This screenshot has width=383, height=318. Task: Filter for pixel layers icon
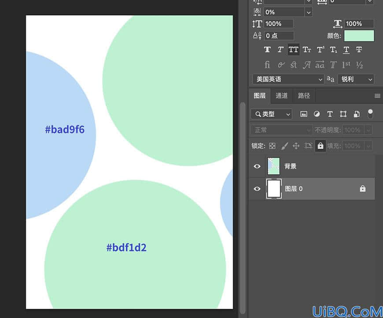[x=304, y=114]
